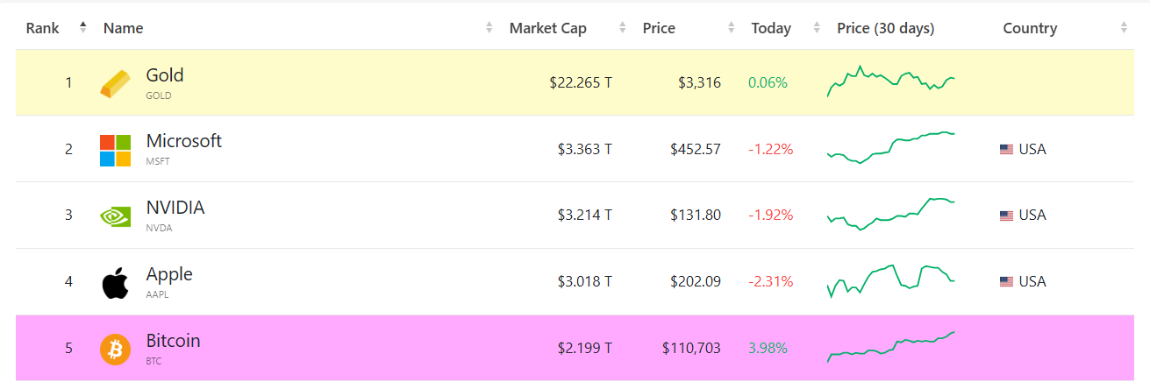Click the Bitcoin logo icon
This screenshot has height=389, width=1150.
tap(115, 349)
